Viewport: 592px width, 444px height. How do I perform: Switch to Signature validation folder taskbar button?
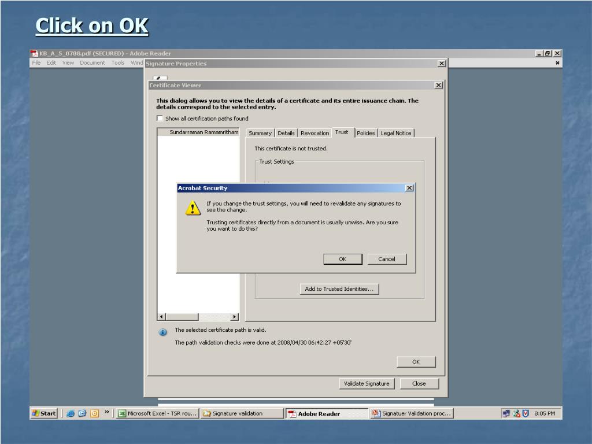242,413
